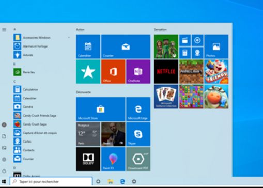This screenshot has width=263, height=188.
Task: Expand the Start hamburger menu
Action: pyautogui.click(x=4, y=29)
